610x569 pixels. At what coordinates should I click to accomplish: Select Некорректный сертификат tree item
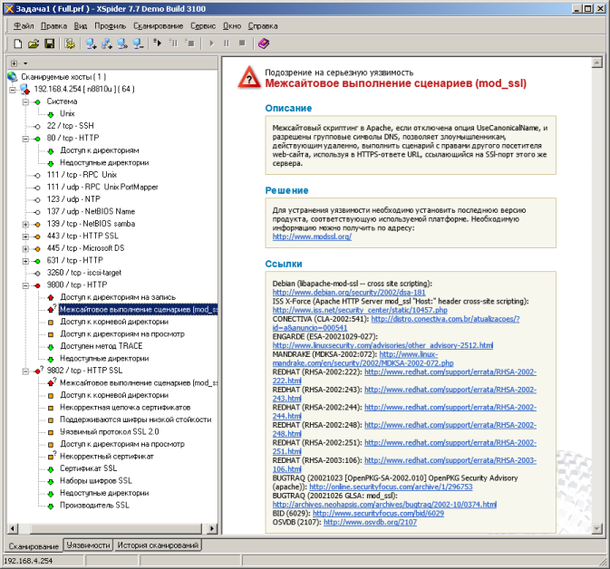pos(107,457)
